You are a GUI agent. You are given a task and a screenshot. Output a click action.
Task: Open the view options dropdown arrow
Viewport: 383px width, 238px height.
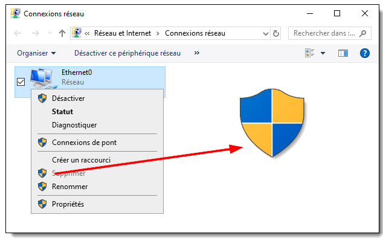[323, 53]
